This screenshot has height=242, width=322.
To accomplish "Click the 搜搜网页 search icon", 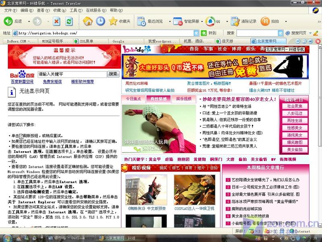I will 288,33.
